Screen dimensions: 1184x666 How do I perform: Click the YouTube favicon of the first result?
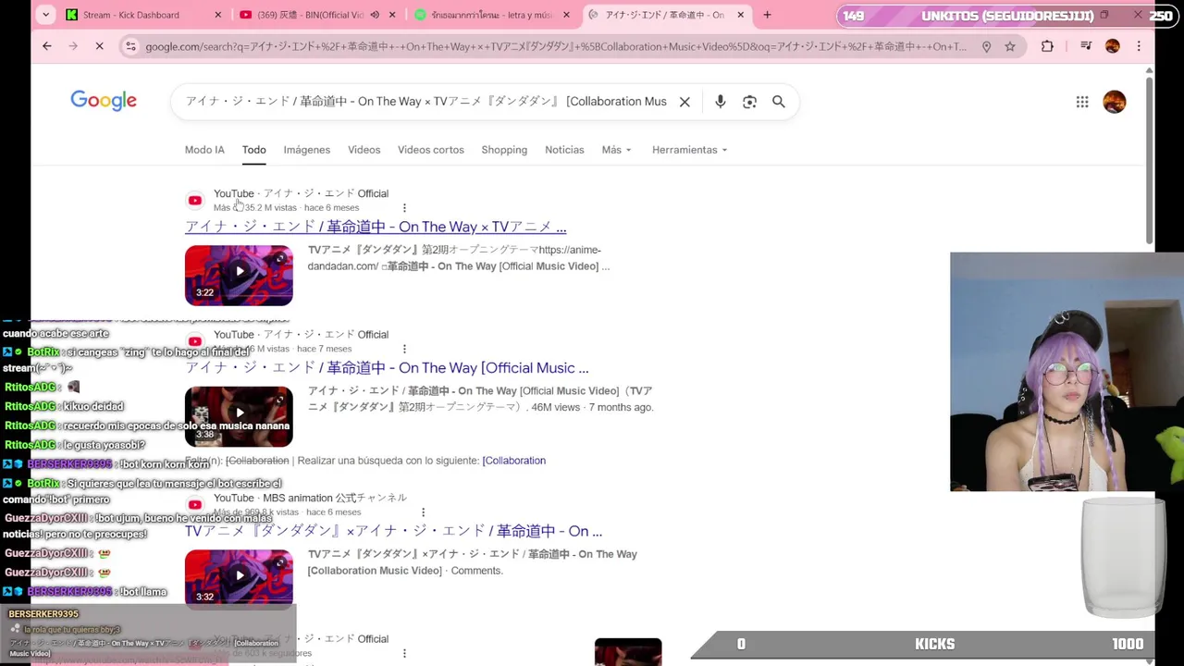click(x=195, y=200)
